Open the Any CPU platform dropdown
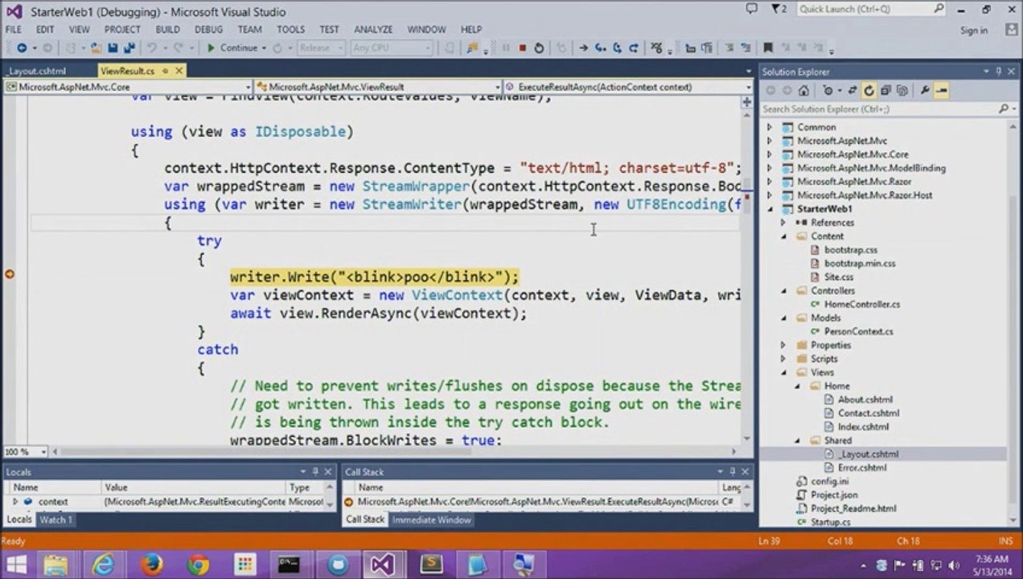 [391, 47]
